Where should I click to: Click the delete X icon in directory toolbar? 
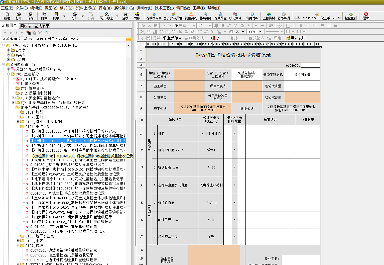click(x=40, y=33)
